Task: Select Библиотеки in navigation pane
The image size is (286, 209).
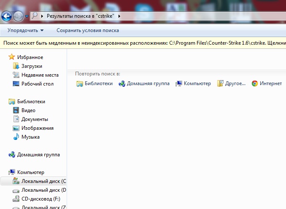Action: tap(31, 102)
